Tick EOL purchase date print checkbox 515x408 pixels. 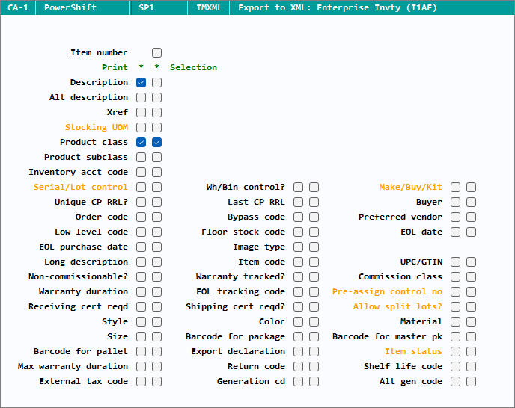coord(141,247)
